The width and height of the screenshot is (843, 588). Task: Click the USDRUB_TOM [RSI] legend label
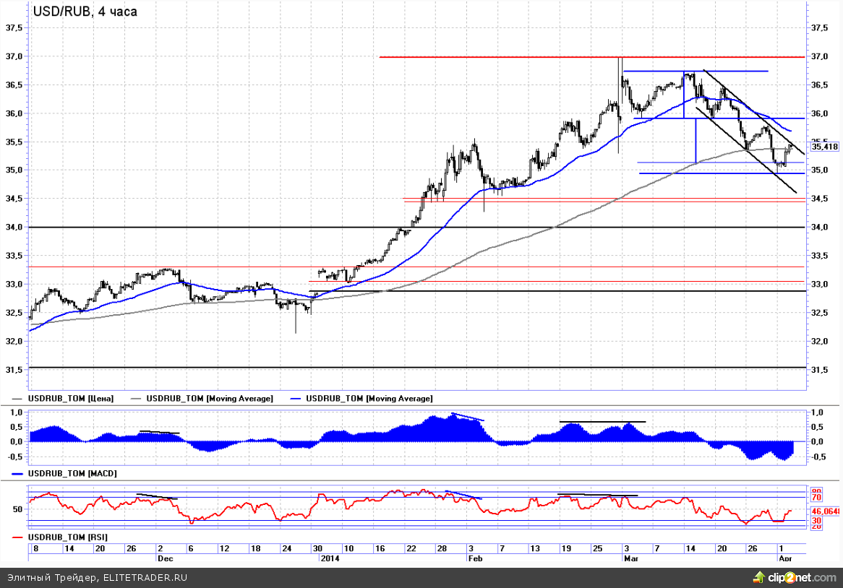pyautogui.click(x=68, y=538)
